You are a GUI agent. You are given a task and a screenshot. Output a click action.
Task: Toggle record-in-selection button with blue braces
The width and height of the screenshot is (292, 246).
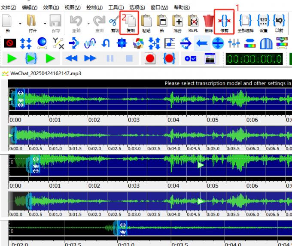pyautogui.click(x=169, y=58)
